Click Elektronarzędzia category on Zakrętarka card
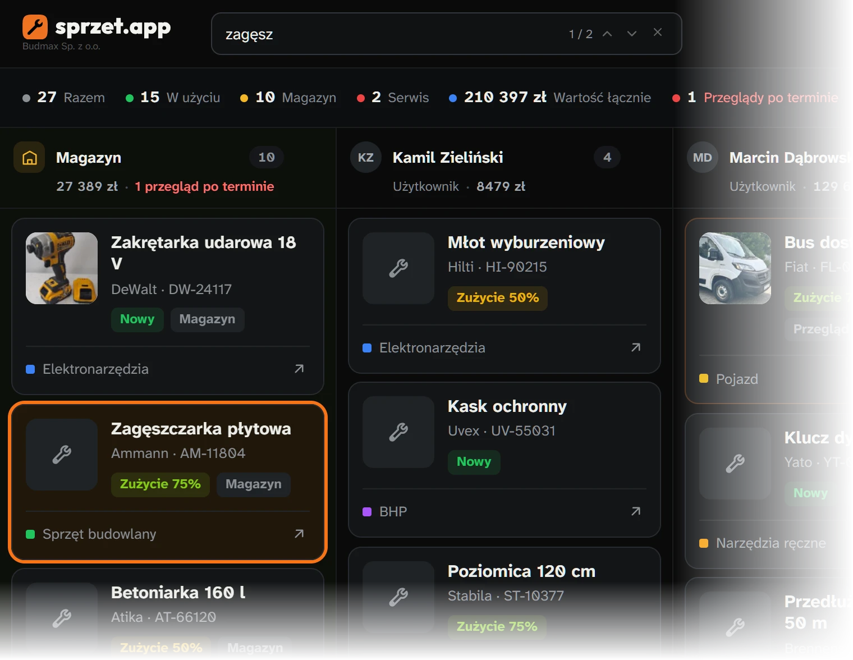 [x=95, y=369]
